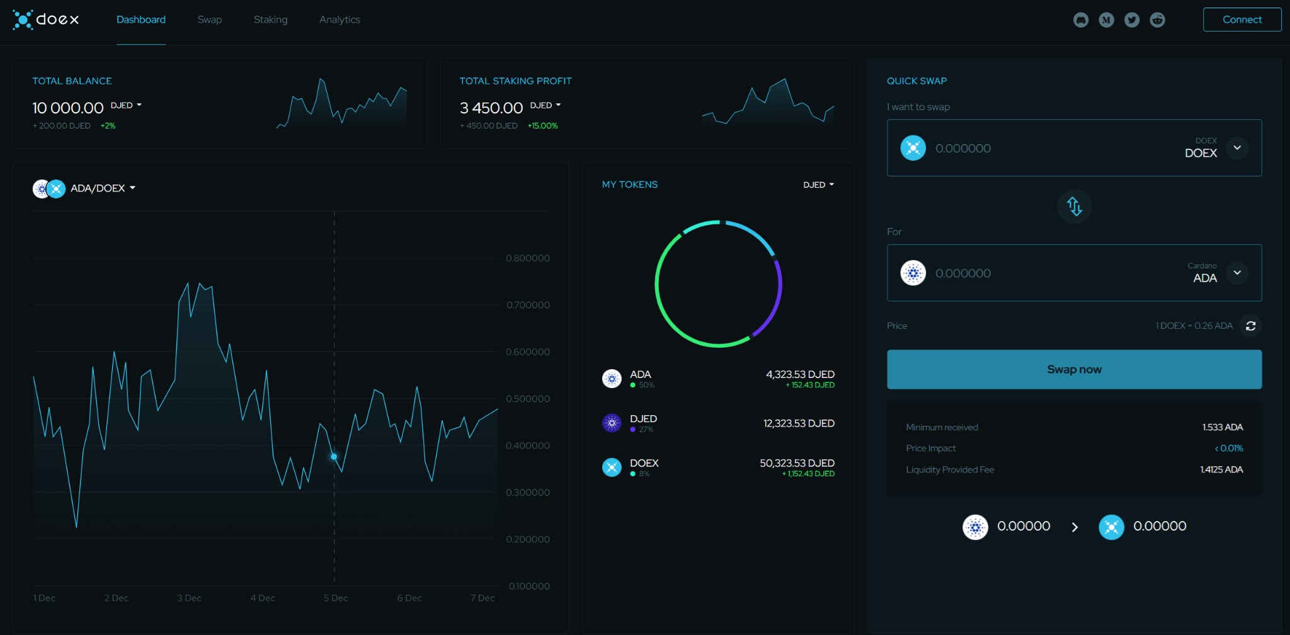1290x635 pixels.
Task: Click the doex logo
Action: 45,20
